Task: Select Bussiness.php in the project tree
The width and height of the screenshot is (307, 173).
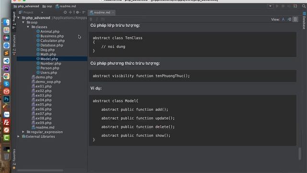Action: (x=52, y=36)
